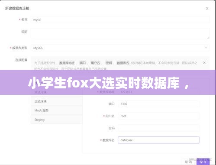Select the Mock 服务 environment tab

pos(57,110)
